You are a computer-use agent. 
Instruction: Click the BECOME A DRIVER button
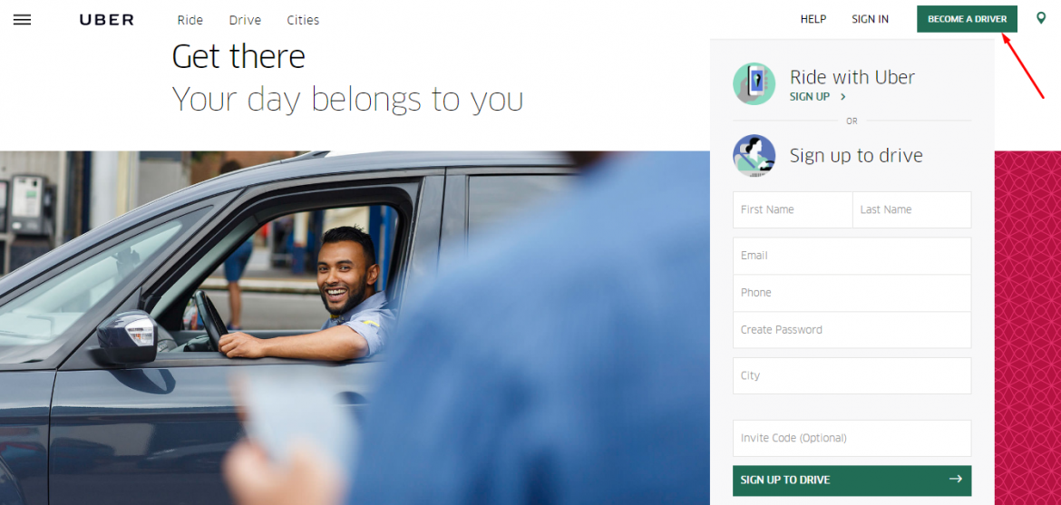click(x=967, y=19)
